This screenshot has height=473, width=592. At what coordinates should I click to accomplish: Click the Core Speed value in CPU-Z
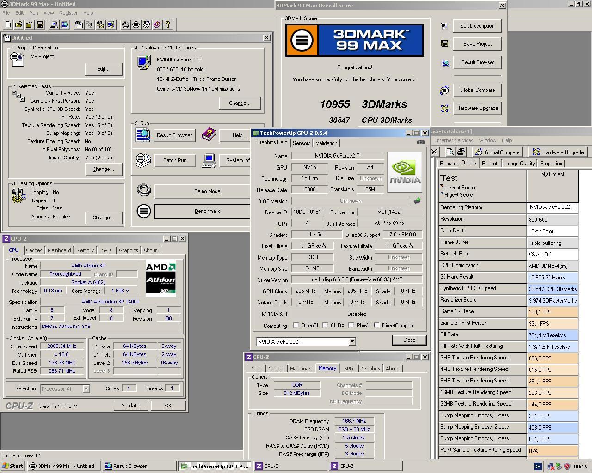(62, 346)
